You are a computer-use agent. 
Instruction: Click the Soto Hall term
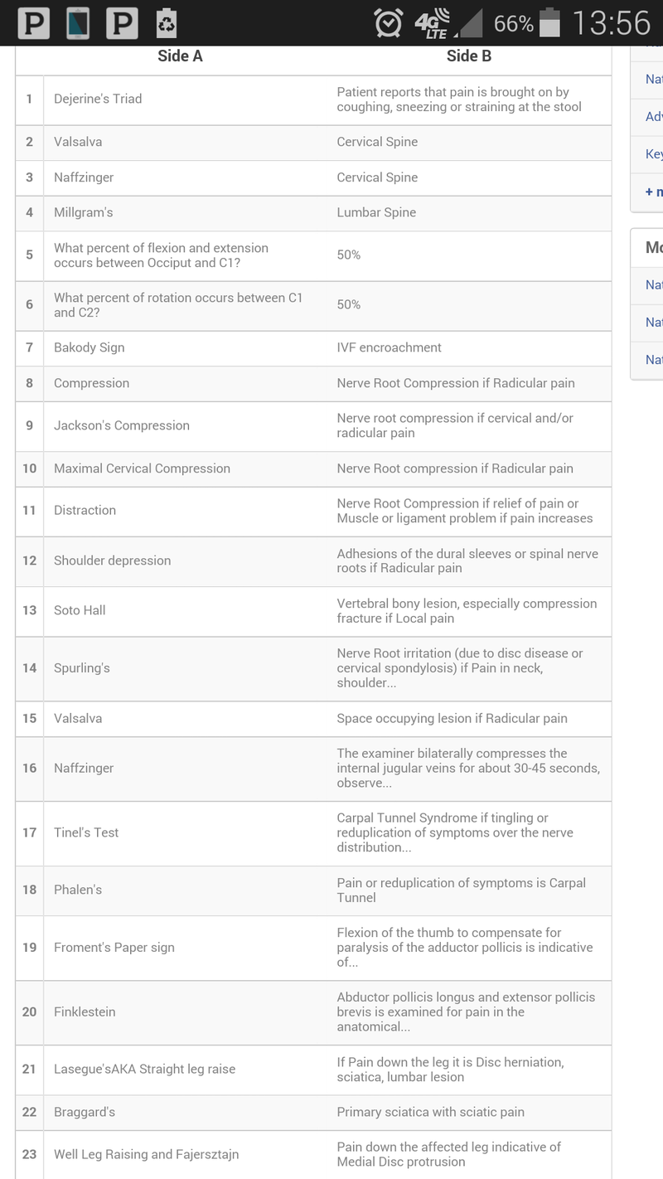(x=80, y=610)
